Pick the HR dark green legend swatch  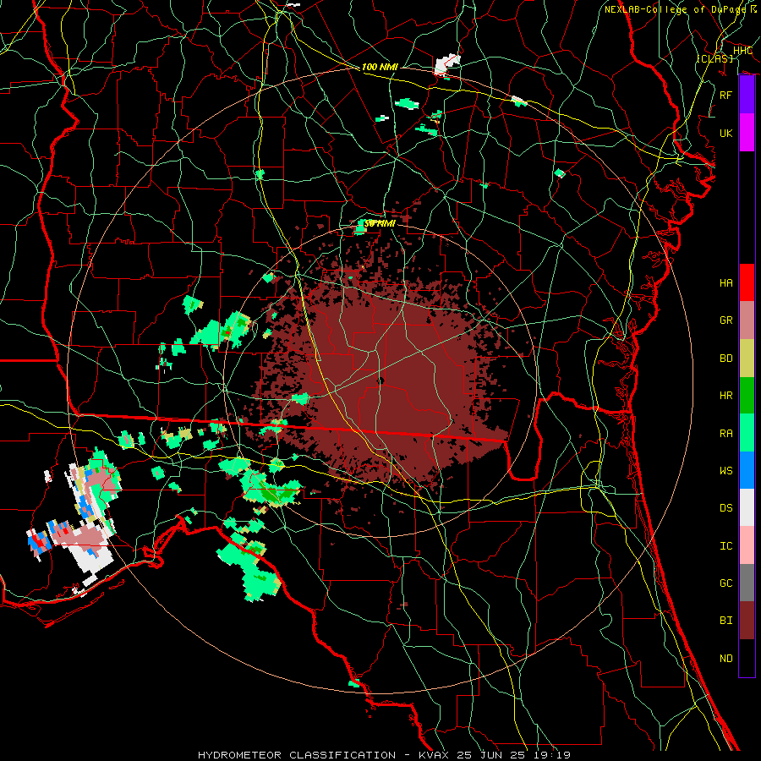747,395
